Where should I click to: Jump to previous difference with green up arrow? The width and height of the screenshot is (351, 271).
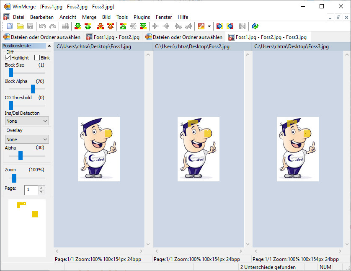[x=88, y=26]
